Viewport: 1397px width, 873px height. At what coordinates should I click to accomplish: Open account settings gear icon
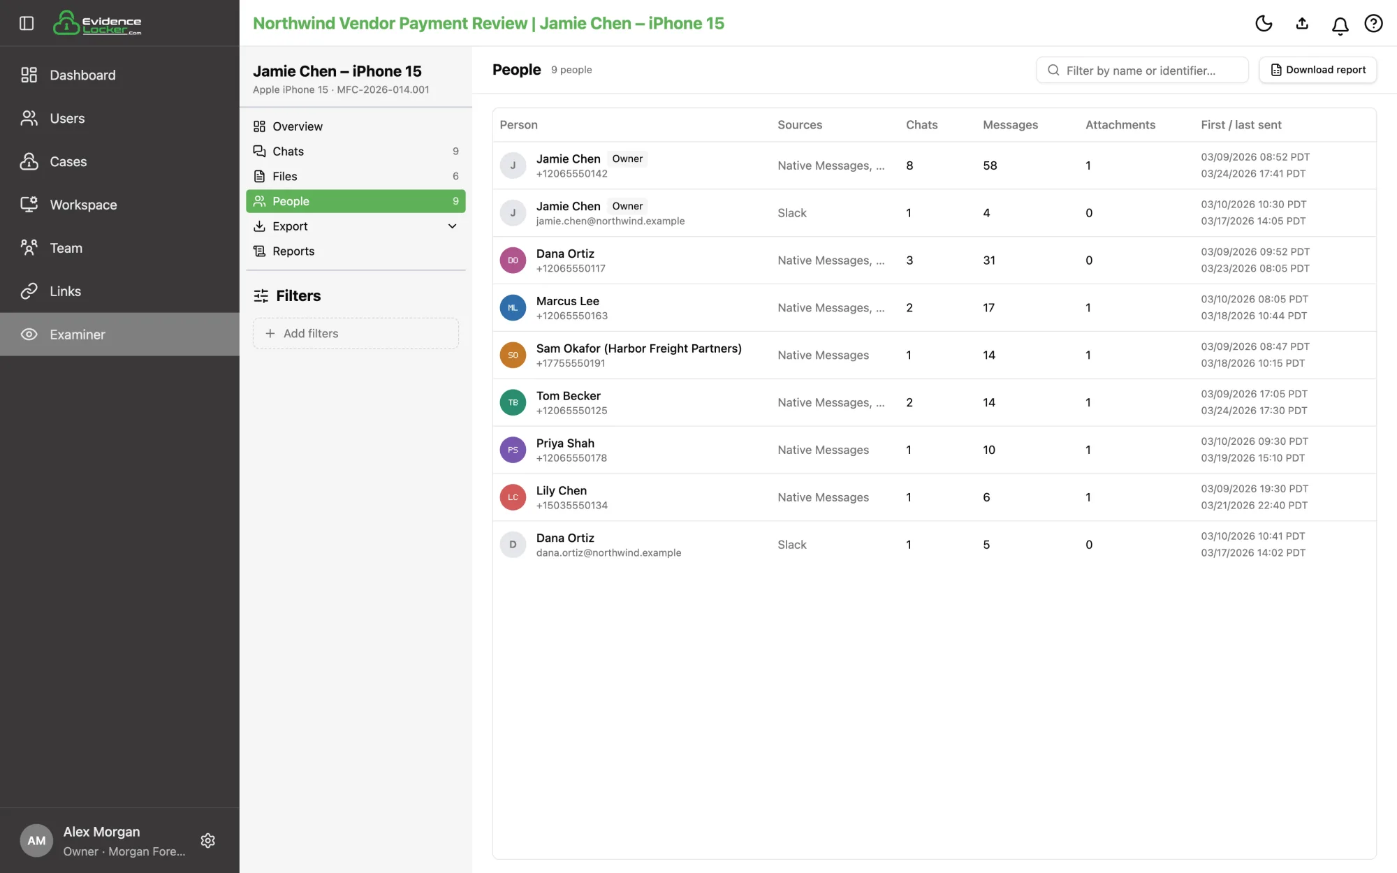(x=207, y=840)
